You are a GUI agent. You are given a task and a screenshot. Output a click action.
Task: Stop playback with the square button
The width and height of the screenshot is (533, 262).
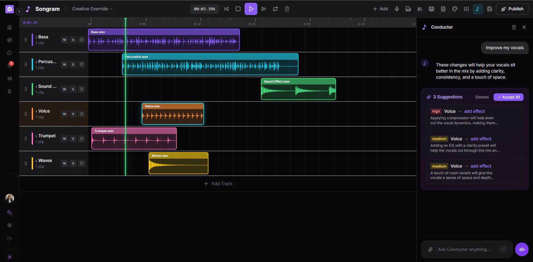coord(238,9)
